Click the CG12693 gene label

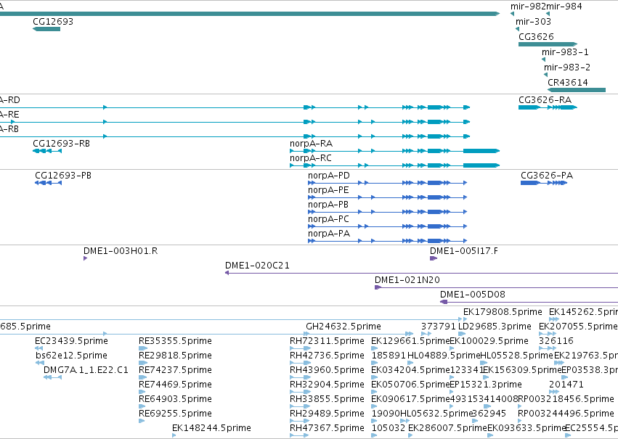(53, 21)
